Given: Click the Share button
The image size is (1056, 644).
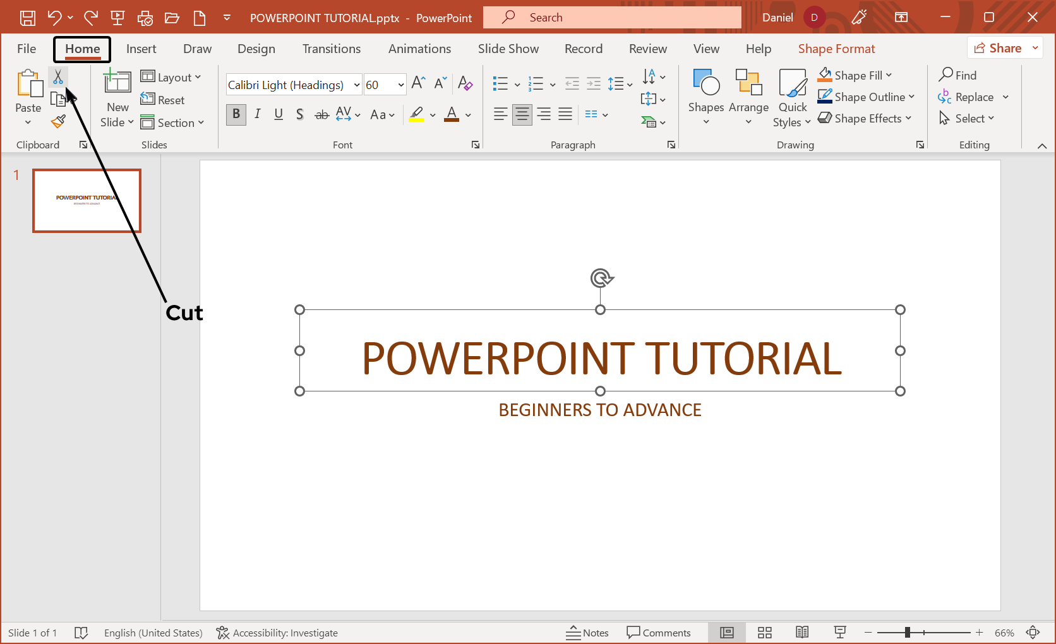Looking at the screenshot, I should 998,48.
